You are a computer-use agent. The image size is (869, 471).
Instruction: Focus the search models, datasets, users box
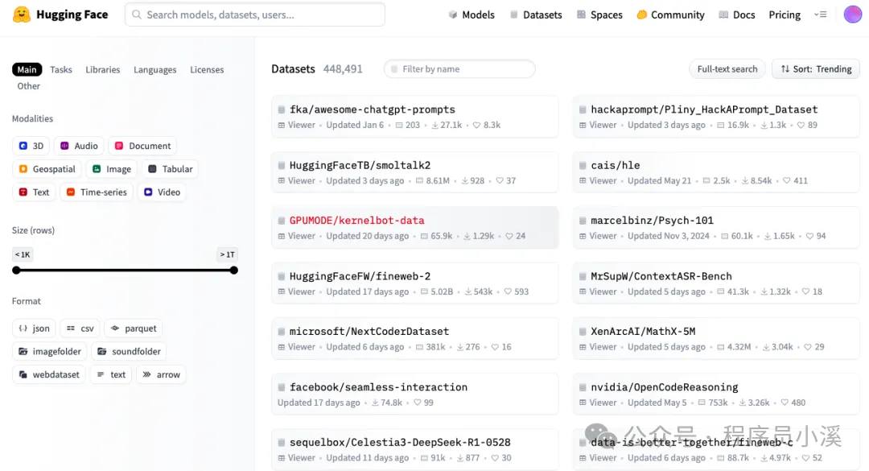tap(255, 14)
